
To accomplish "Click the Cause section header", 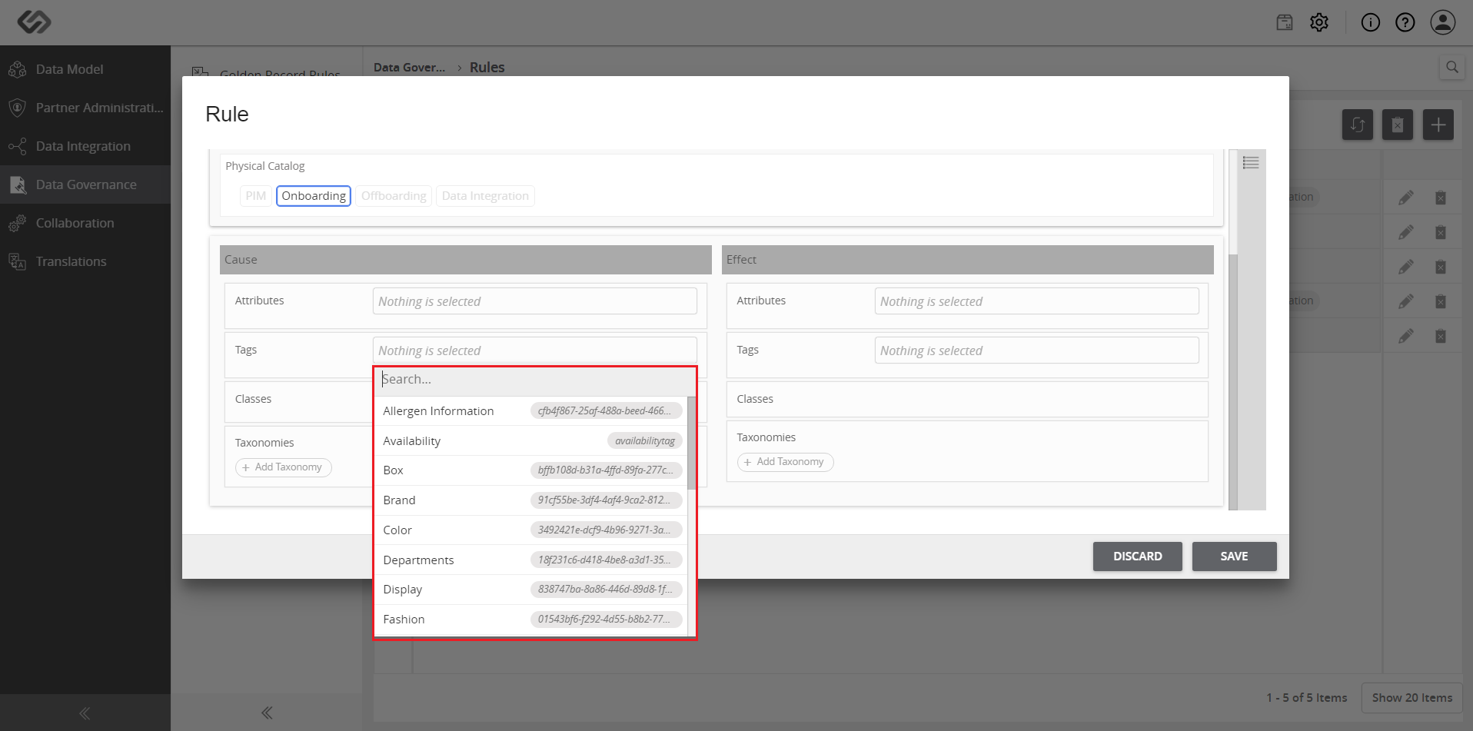I will tap(466, 260).
